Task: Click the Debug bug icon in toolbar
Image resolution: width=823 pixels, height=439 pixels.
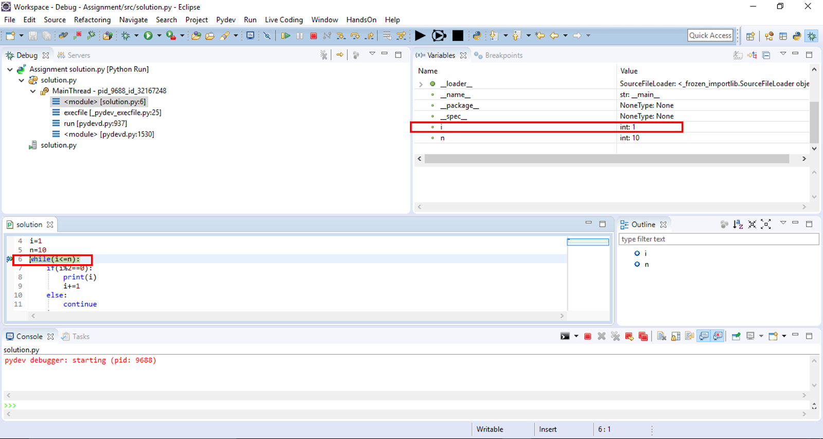Action: tap(126, 35)
